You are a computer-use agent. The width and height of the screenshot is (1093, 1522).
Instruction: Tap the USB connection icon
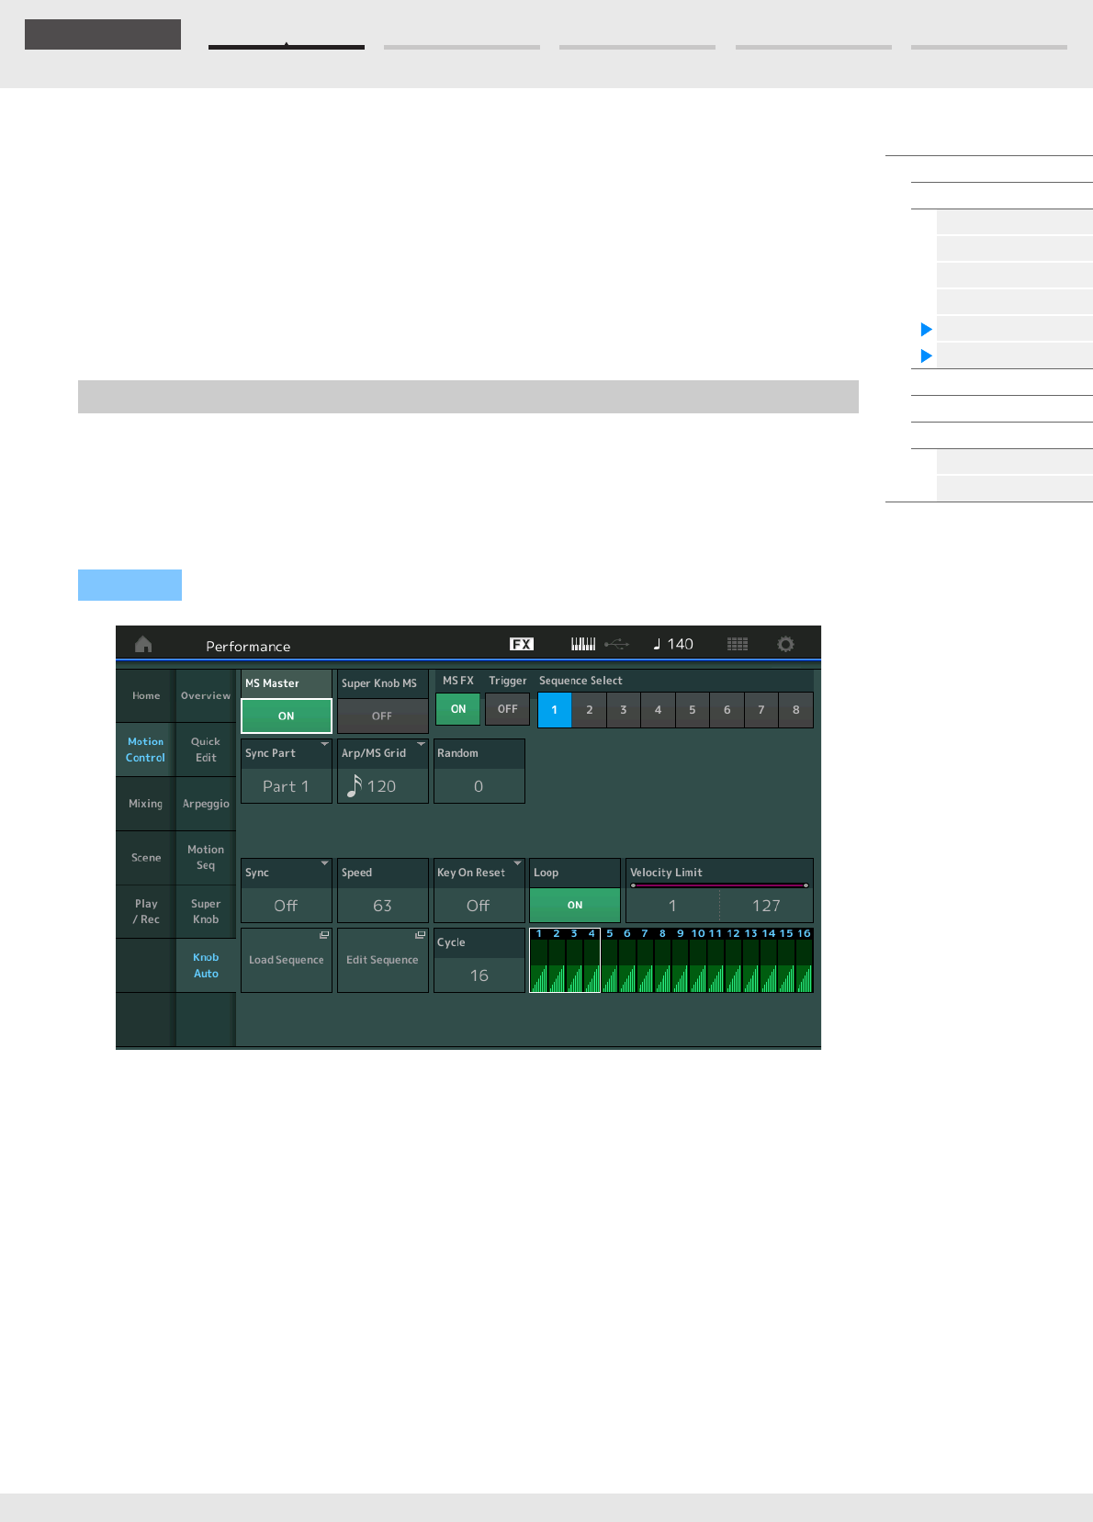617,645
